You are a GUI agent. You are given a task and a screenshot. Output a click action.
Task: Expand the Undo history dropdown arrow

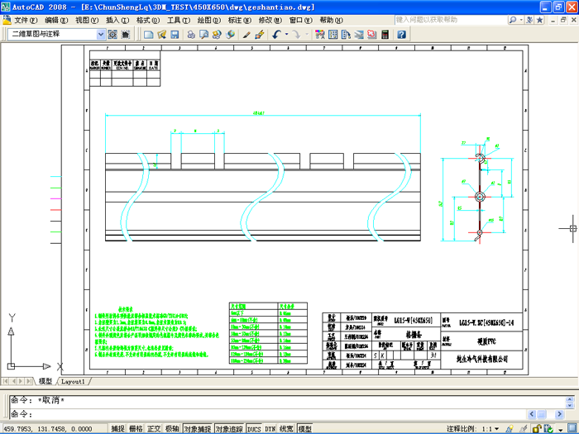pos(285,35)
